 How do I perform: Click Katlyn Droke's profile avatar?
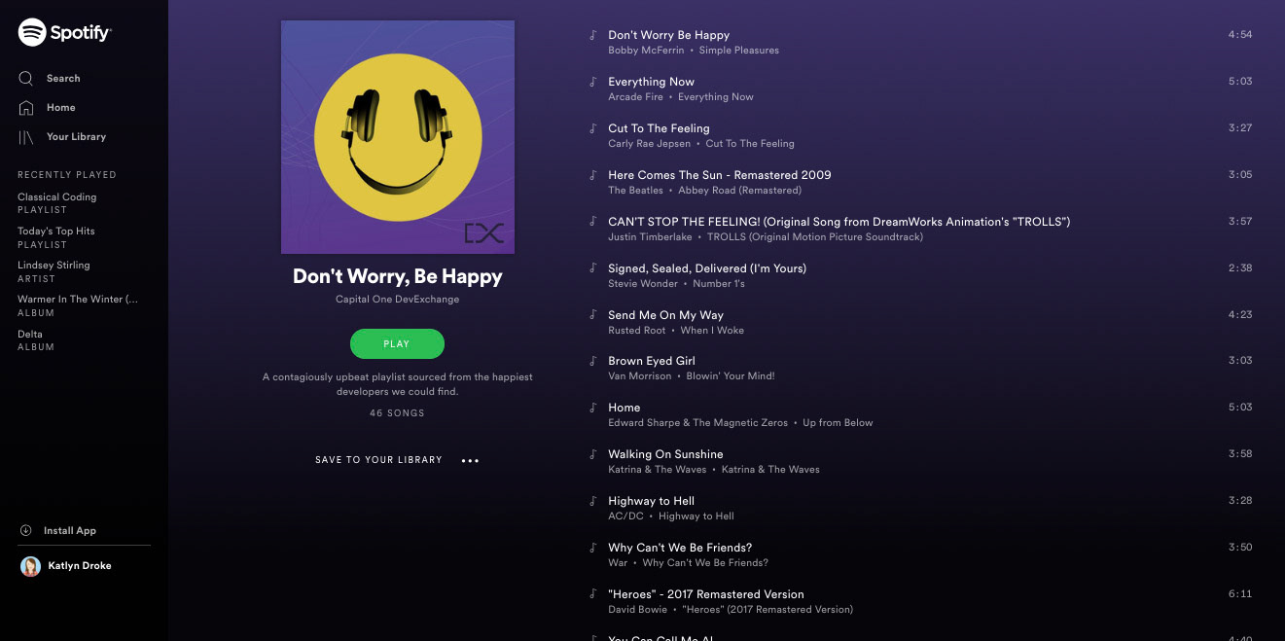(30, 566)
